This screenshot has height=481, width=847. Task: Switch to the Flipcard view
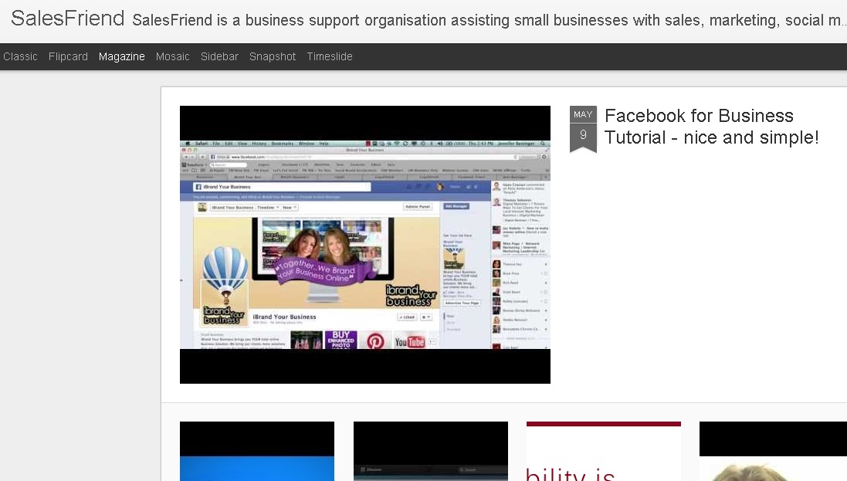click(68, 57)
